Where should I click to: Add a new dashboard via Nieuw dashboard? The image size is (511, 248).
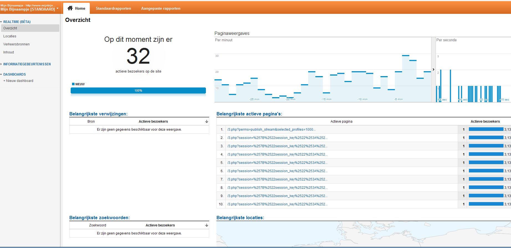click(x=18, y=81)
